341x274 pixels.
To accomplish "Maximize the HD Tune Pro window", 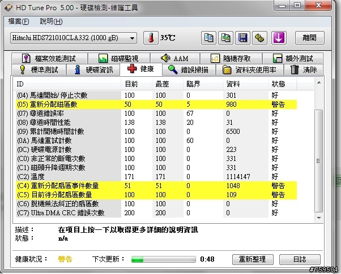I will coord(297,6).
